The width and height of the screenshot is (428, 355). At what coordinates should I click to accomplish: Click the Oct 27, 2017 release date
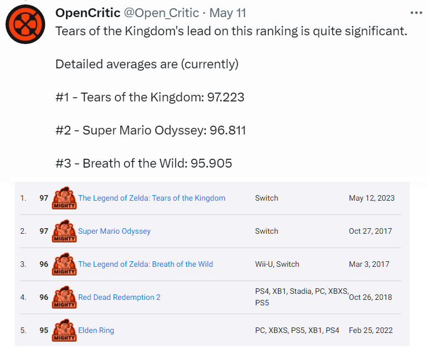coord(371,231)
